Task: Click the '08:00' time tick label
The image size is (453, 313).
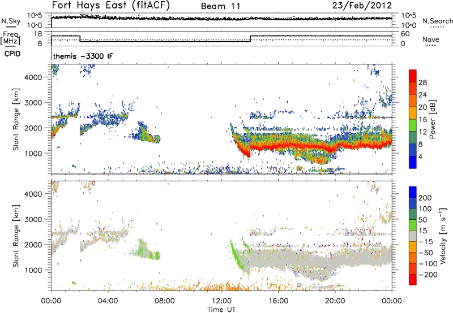Action: (165, 301)
